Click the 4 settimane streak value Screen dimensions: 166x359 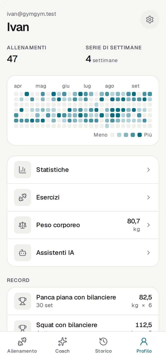[x=102, y=59]
